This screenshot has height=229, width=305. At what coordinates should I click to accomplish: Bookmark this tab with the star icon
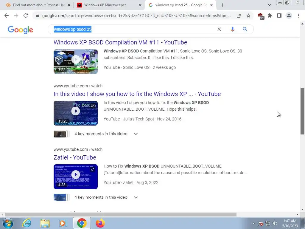pyautogui.click(x=248, y=16)
